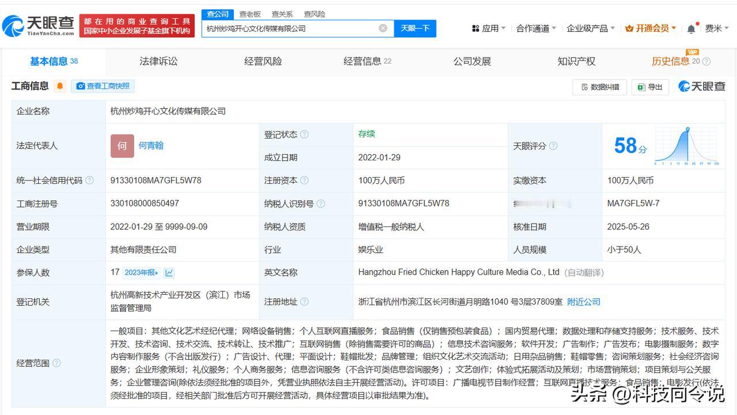The width and height of the screenshot is (737, 415).
Task: Click the 其他有限责任公司 company type value
Action: [x=143, y=249]
